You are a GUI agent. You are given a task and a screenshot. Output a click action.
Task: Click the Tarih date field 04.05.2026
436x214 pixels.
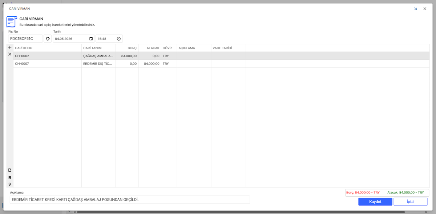pos(74,39)
